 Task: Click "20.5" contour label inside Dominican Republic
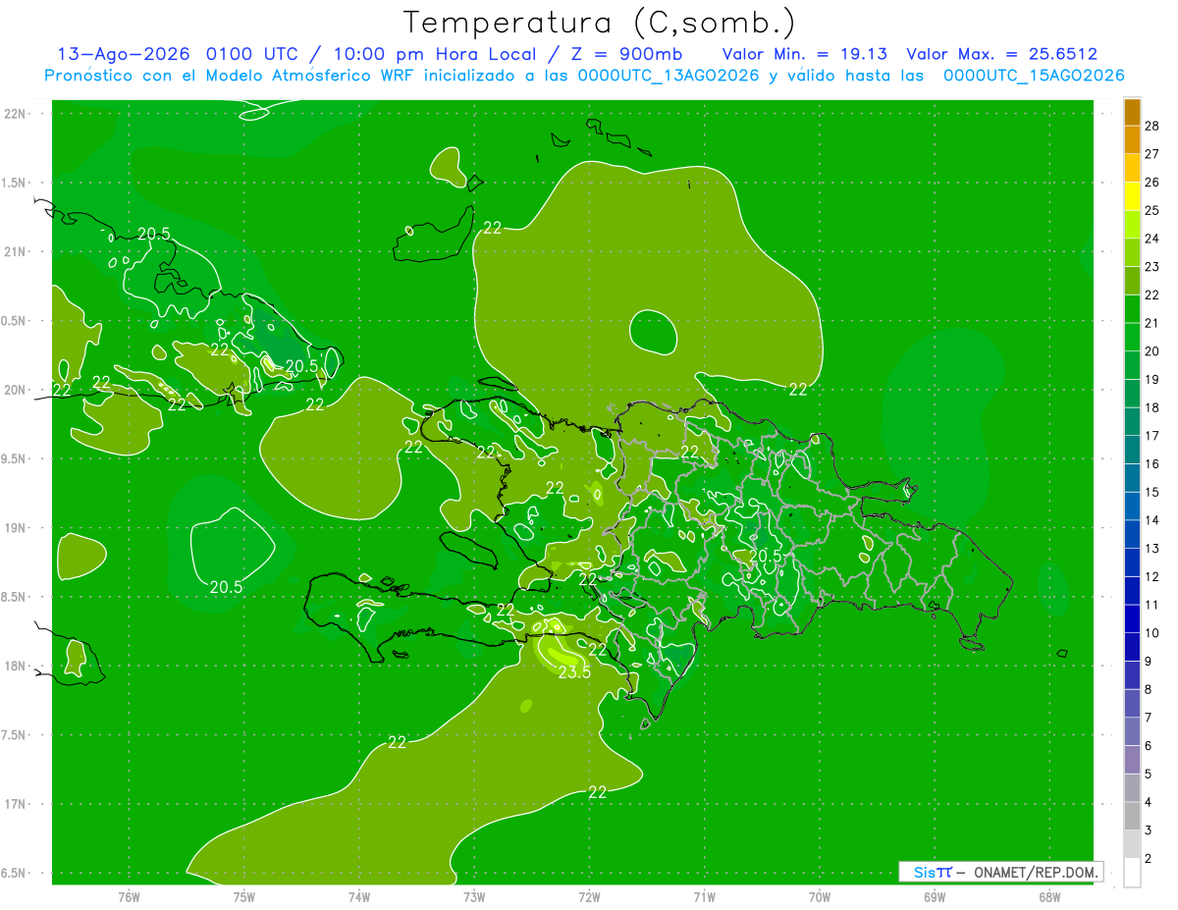766,556
